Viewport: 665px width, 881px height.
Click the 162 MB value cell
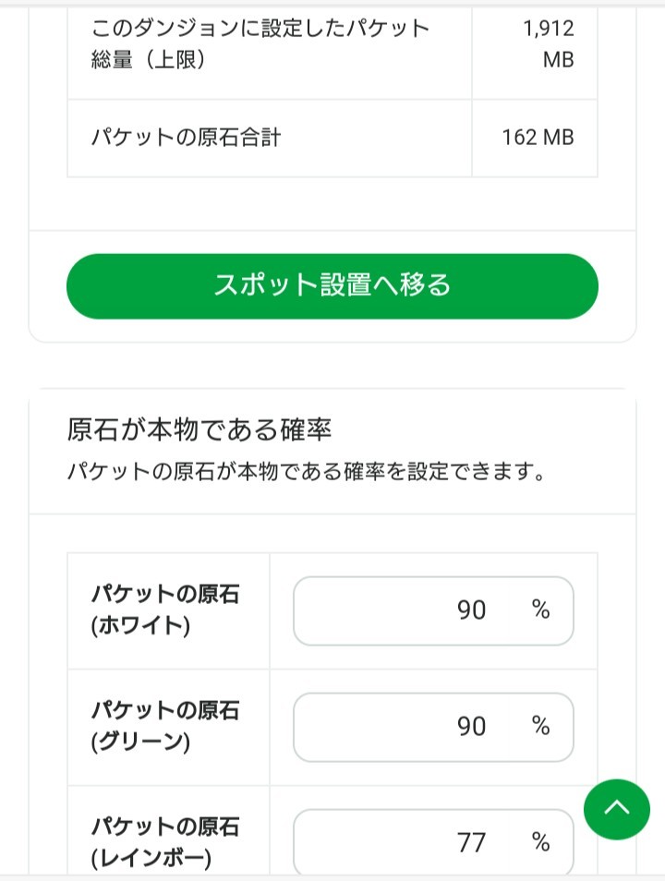(x=538, y=138)
